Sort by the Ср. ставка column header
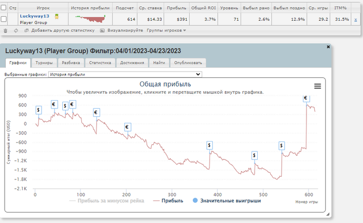This screenshot has height=223, width=363. coord(150,8)
